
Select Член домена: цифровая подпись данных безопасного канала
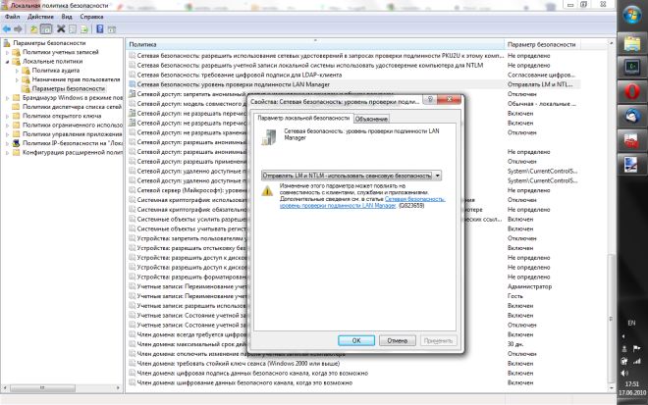[252, 374]
